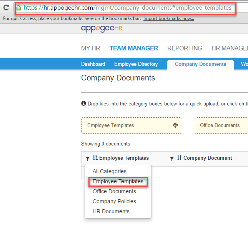Switch to the Employee Directory tab

136,64
